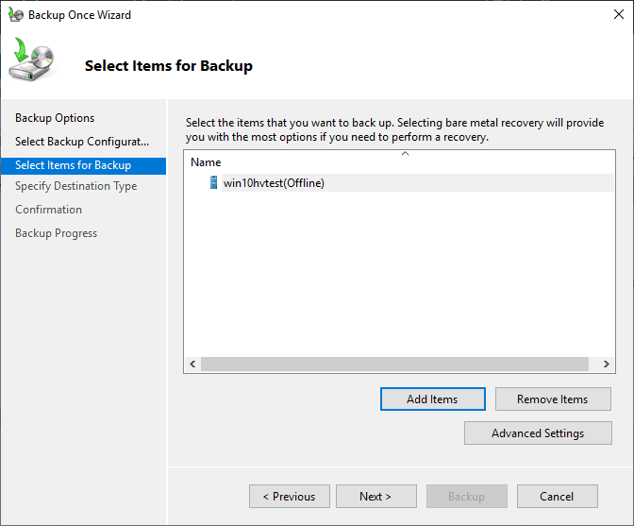This screenshot has width=634, height=526.
Task: Open the Select Backup Configuration step
Action: (82, 142)
